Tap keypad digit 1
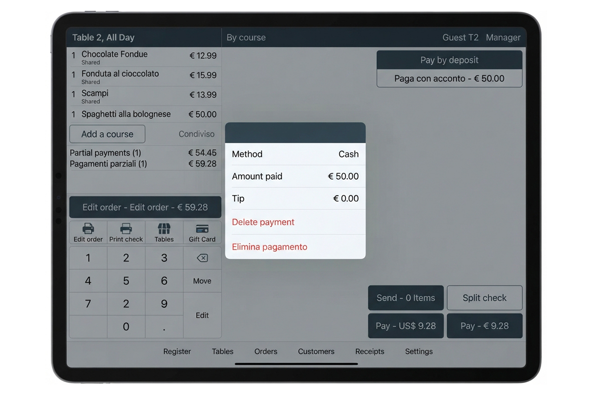The height and width of the screenshot is (395, 593). coord(88,258)
